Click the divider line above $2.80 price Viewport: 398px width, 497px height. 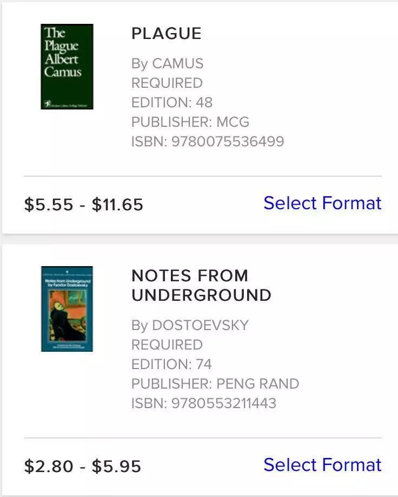coord(203,438)
